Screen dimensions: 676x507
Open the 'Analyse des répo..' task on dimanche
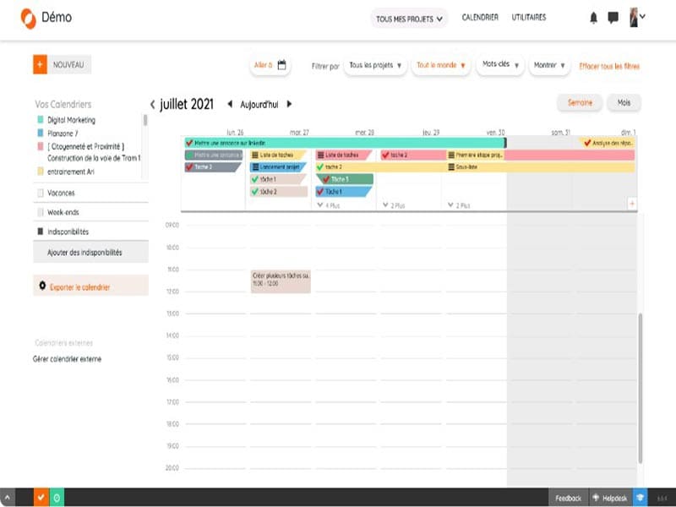click(608, 143)
